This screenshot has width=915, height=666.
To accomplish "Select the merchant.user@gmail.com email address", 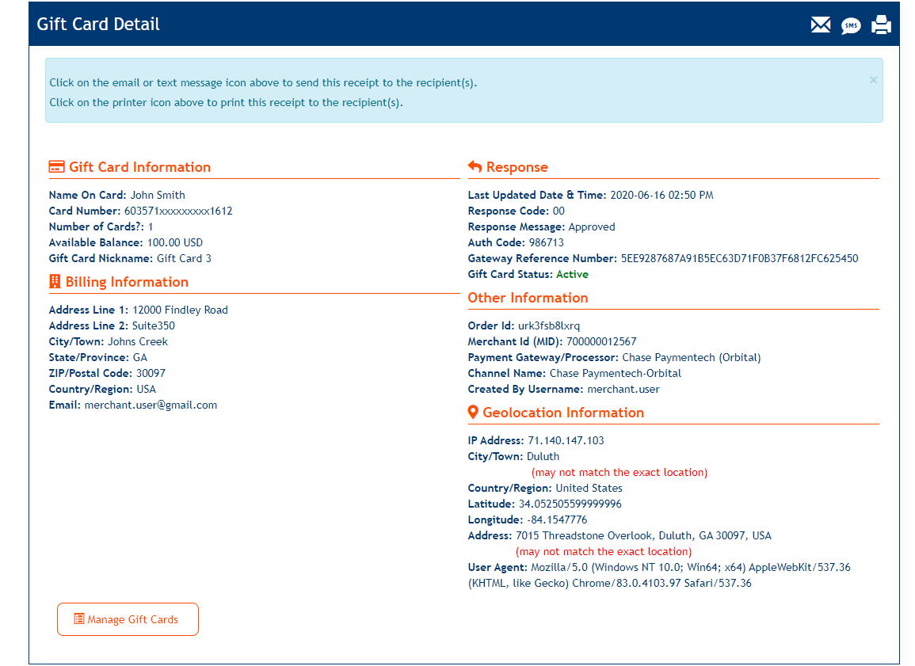I will pos(151,405).
